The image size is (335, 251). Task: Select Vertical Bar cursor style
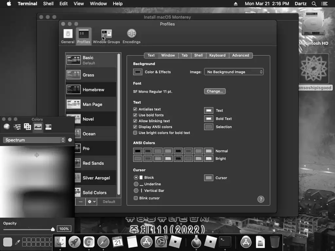click(136, 191)
